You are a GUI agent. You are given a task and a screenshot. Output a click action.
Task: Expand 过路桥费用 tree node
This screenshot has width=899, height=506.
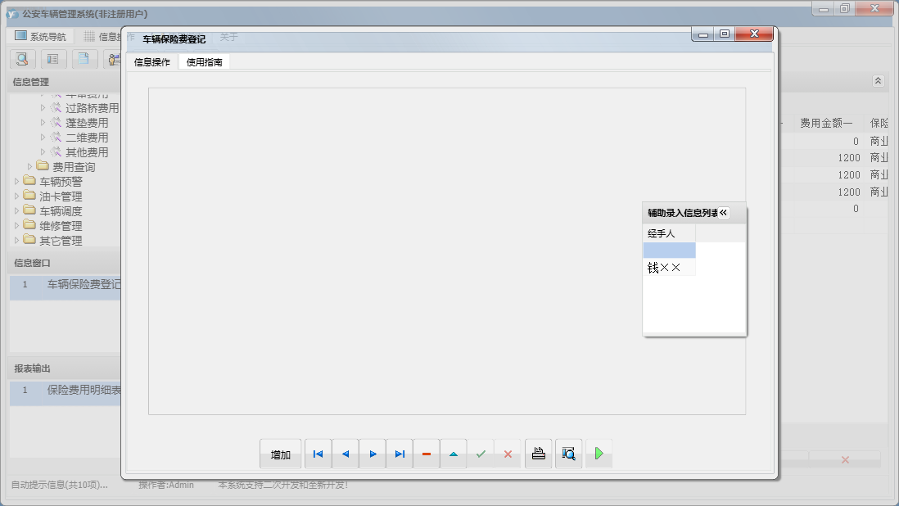click(43, 108)
